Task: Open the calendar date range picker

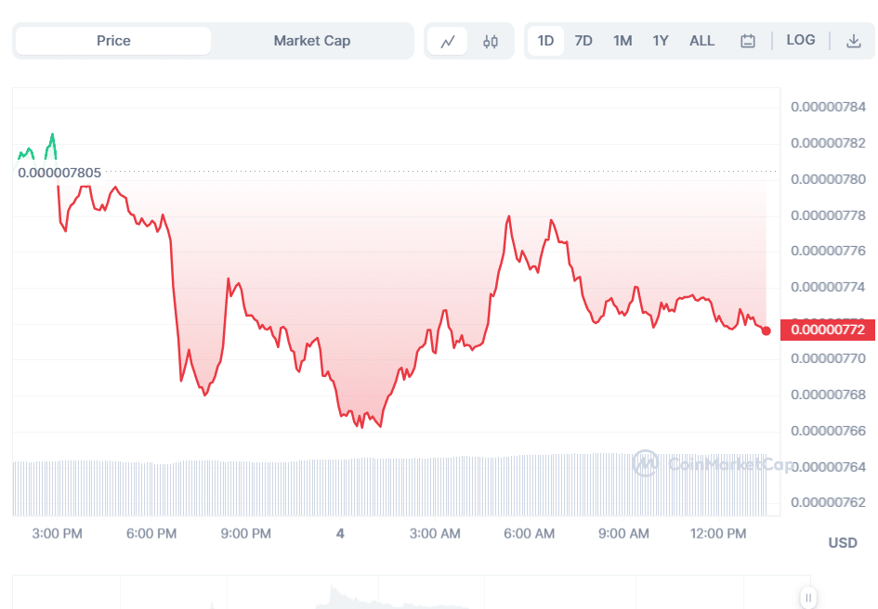Action: (x=747, y=41)
